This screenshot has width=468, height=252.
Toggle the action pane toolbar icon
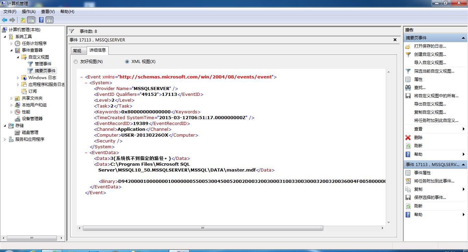pyautogui.click(x=49, y=20)
